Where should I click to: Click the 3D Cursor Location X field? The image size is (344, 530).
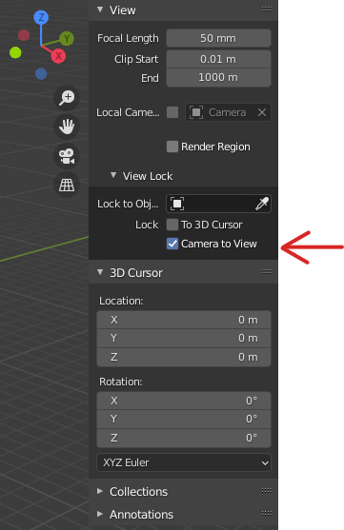(x=184, y=320)
